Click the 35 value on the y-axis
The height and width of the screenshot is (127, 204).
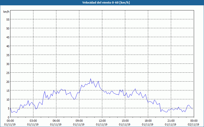8,55
